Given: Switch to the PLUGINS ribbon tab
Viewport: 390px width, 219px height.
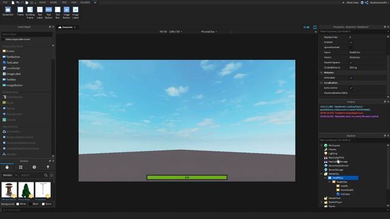Looking at the screenshot, I should tap(85, 2).
